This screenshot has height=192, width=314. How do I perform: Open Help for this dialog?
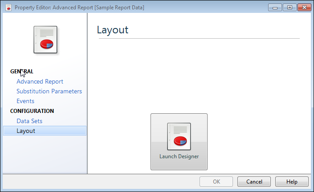292,182
